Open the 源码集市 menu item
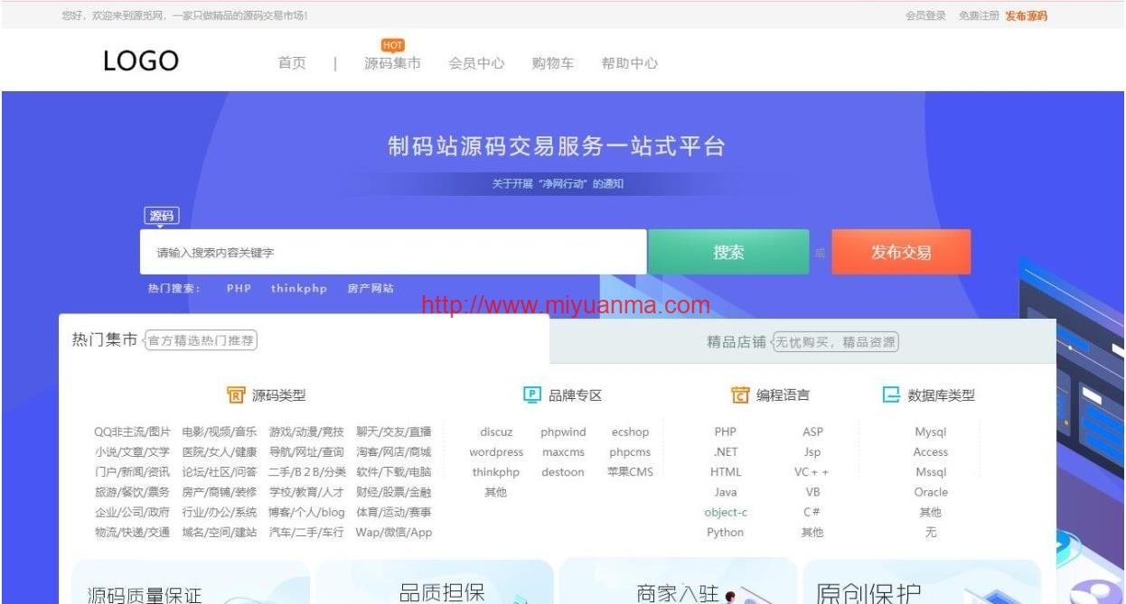This screenshot has width=1126, height=604. 392,63
